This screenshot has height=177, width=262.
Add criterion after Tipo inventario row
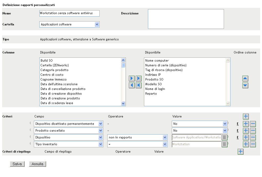(246, 144)
